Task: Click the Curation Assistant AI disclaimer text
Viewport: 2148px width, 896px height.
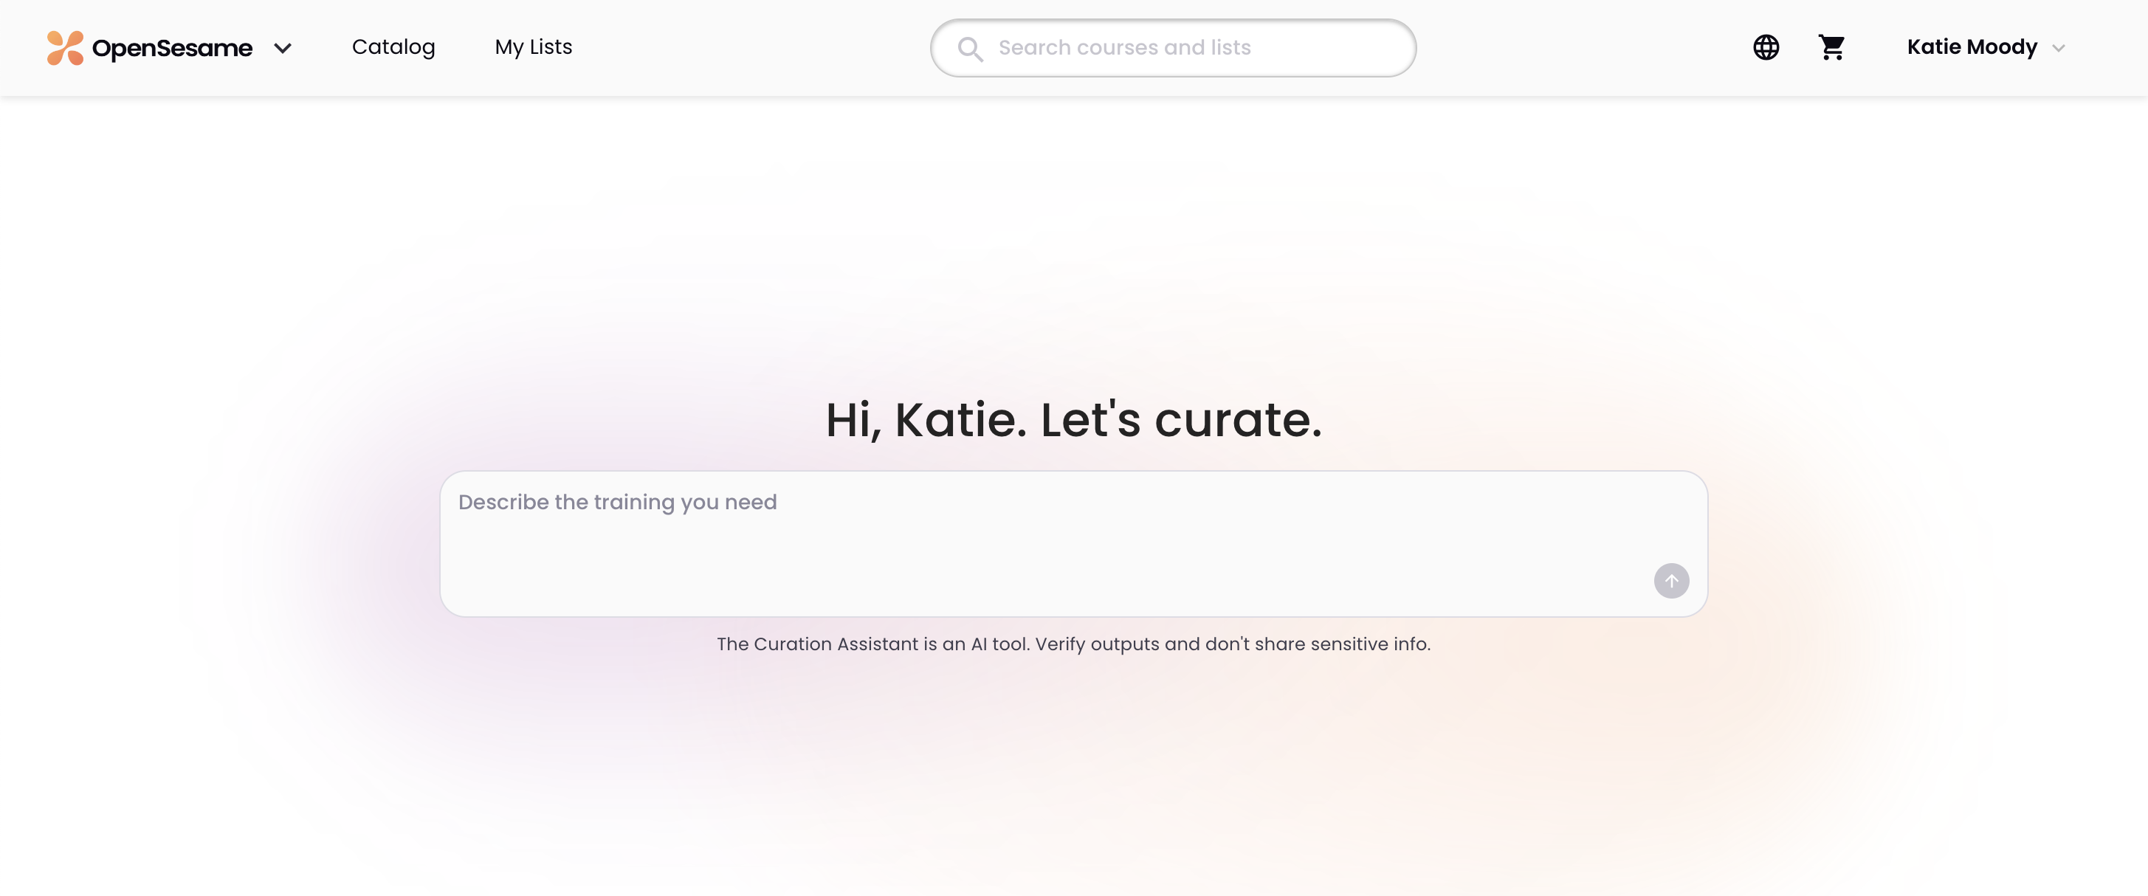Action: click(1073, 644)
